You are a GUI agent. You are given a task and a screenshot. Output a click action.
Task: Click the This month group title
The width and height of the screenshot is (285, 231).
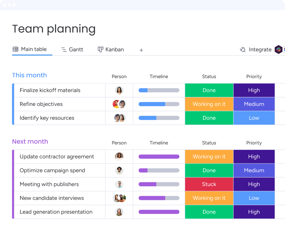tap(29, 75)
